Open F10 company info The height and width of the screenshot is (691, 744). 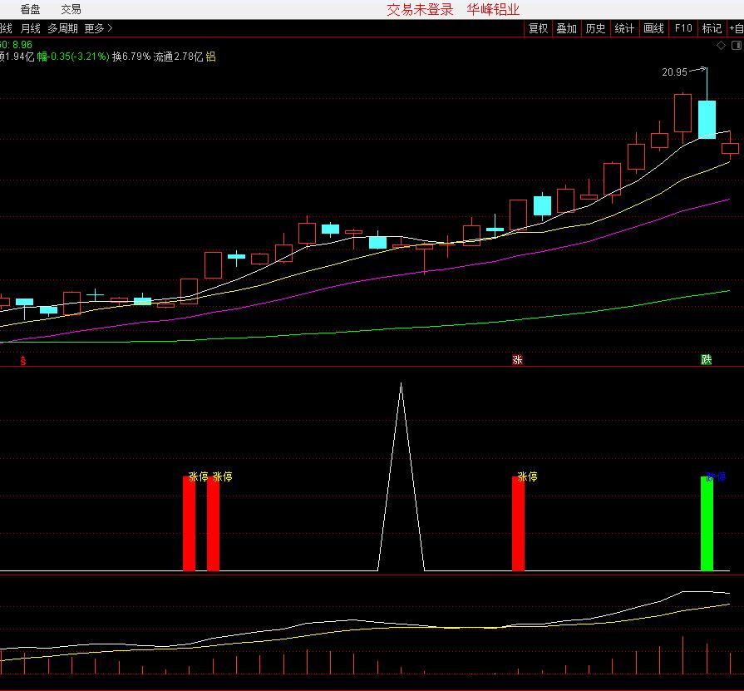tap(683, 28)
